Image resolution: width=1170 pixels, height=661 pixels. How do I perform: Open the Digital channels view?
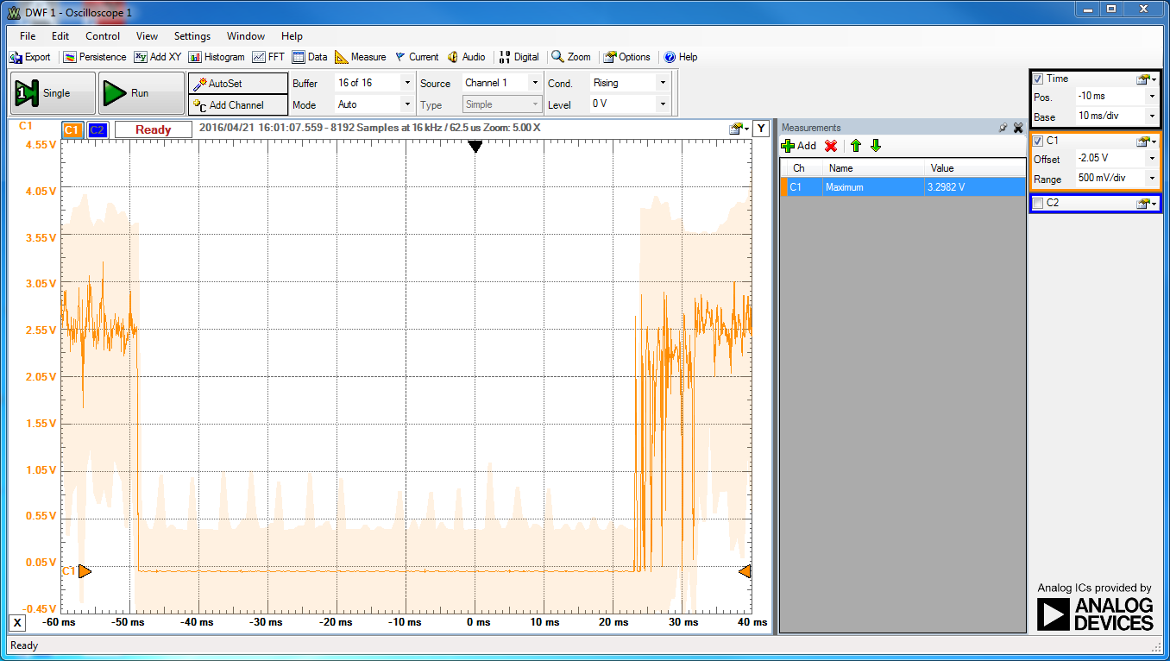[519, 57]
